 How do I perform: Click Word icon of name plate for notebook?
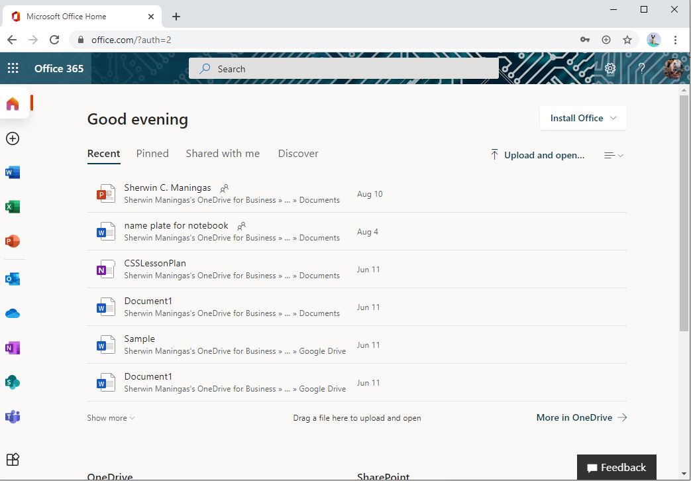click(x=106, y=232)
